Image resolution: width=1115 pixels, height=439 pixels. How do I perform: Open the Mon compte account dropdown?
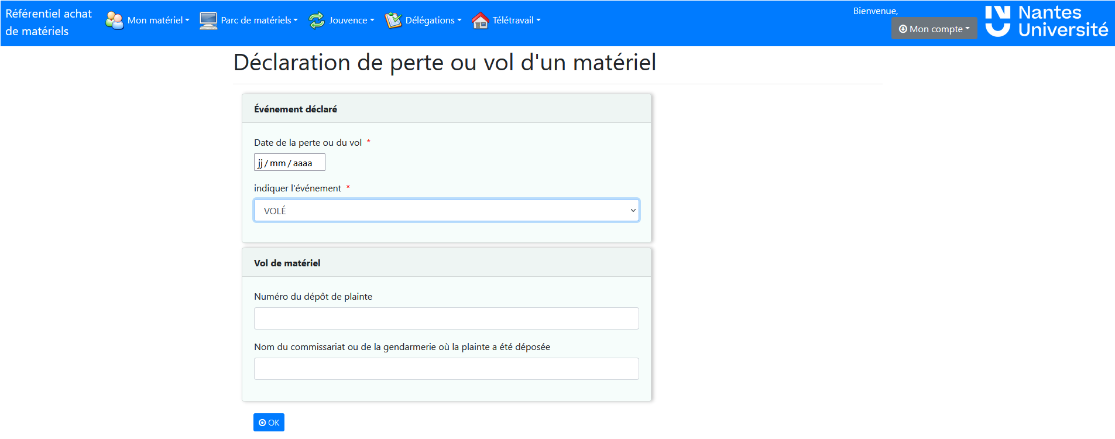click(934, 29)
